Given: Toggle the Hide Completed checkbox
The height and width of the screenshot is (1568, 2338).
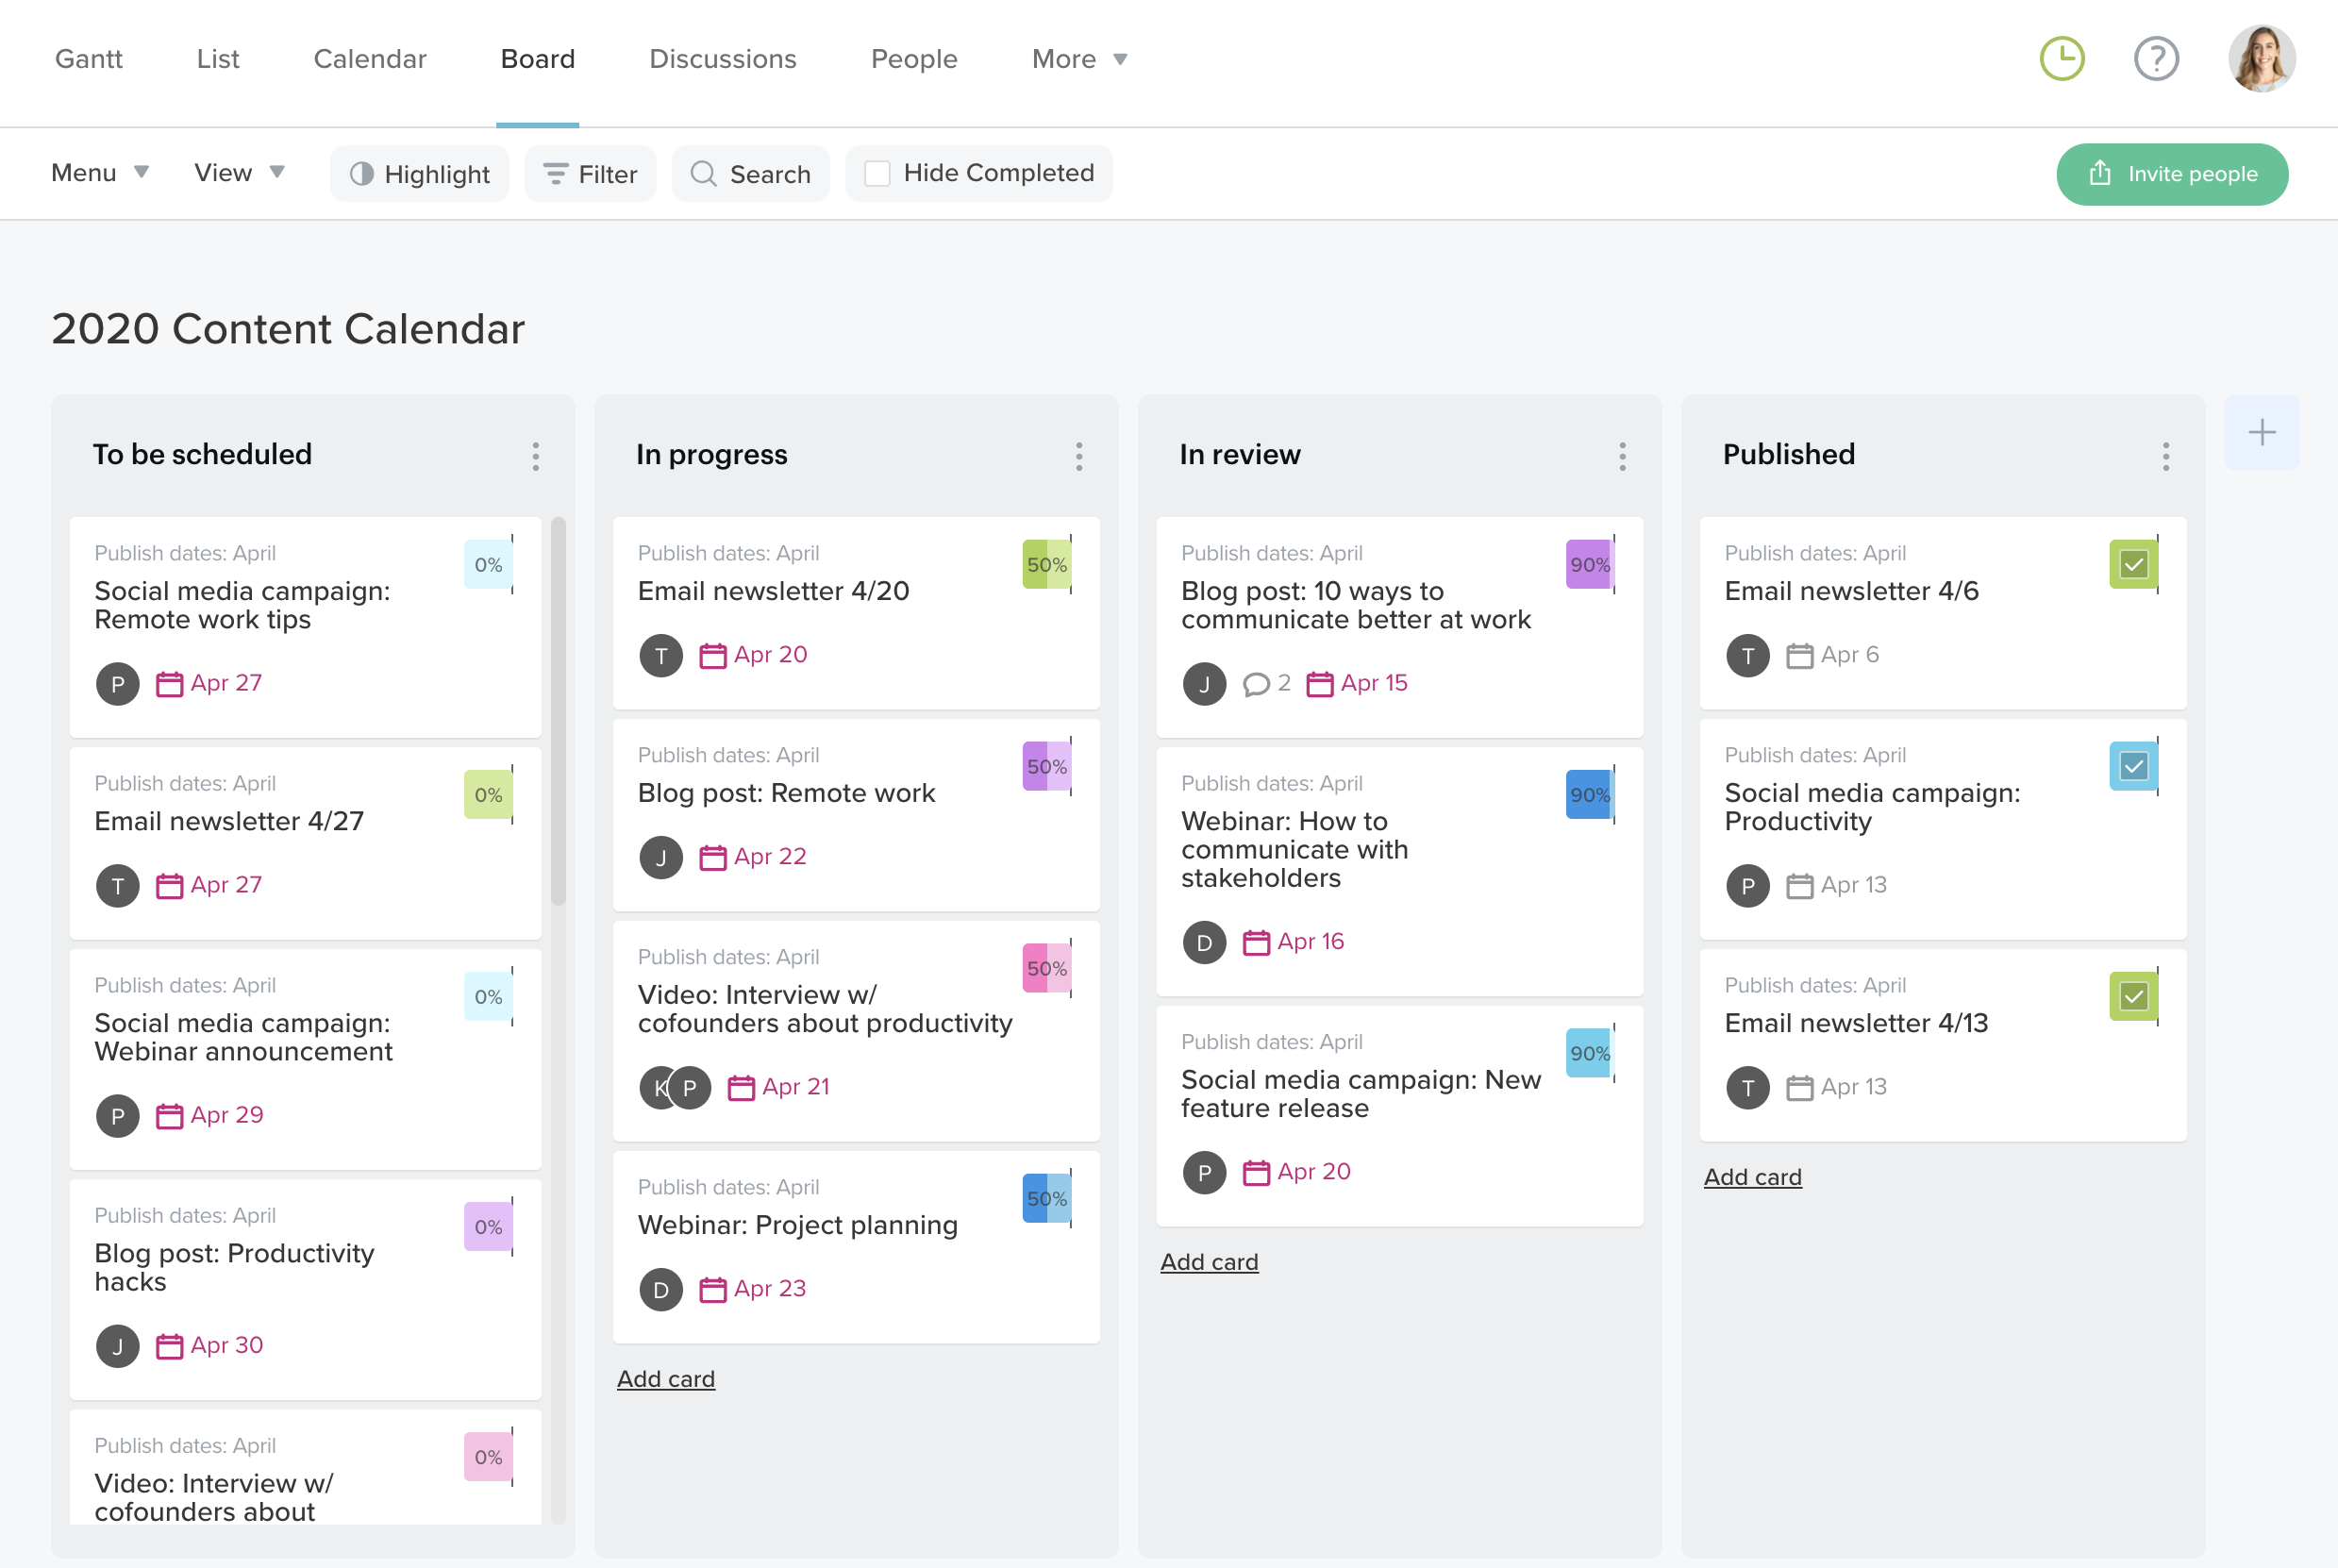Looking at the screenshot, I should 877,174.
